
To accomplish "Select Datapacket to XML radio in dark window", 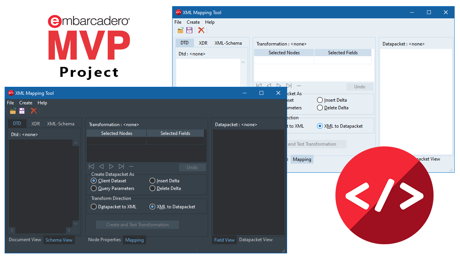I will point(94,207).
